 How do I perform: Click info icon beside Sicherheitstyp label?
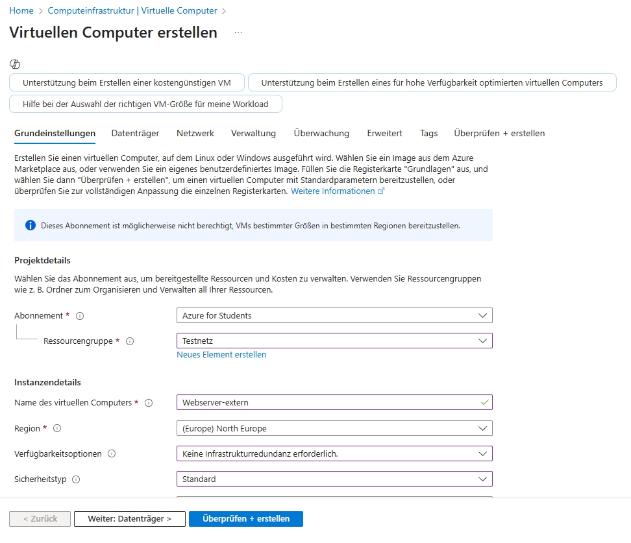(x=76, y=479)
